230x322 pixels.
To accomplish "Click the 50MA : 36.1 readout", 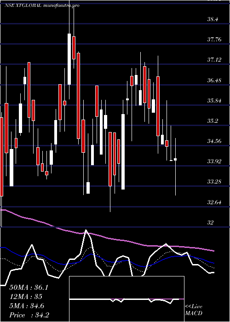I will pos(29,287).
